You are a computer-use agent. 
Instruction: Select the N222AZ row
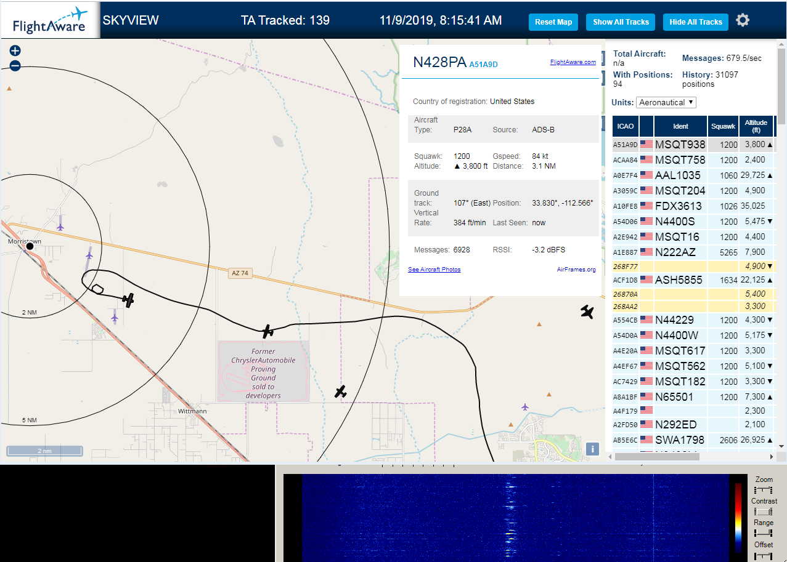pyautogui.click(x=693, y=252)
